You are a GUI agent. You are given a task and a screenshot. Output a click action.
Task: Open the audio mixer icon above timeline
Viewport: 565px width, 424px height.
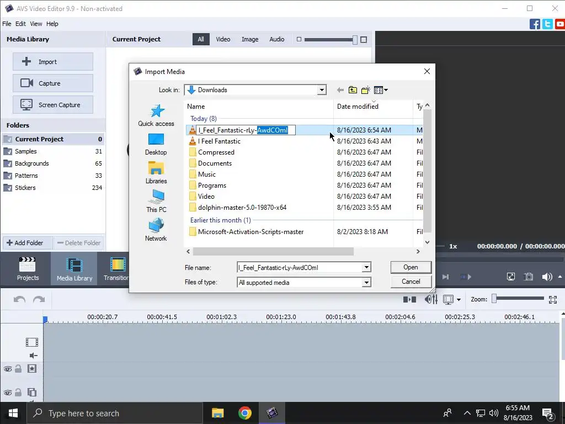[431, 299]
